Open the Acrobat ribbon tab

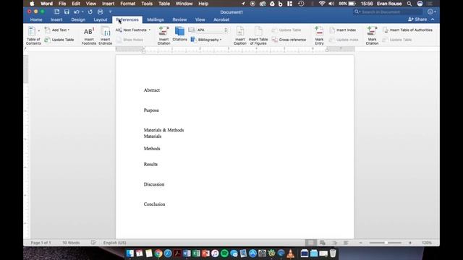point(221,19)
